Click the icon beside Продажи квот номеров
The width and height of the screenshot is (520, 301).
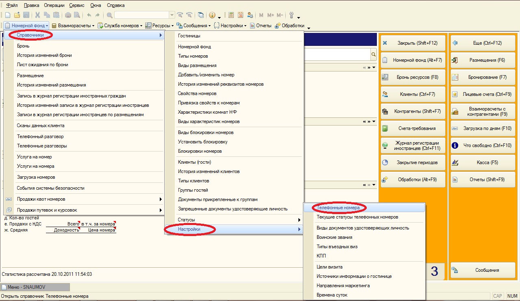[9, 199]
